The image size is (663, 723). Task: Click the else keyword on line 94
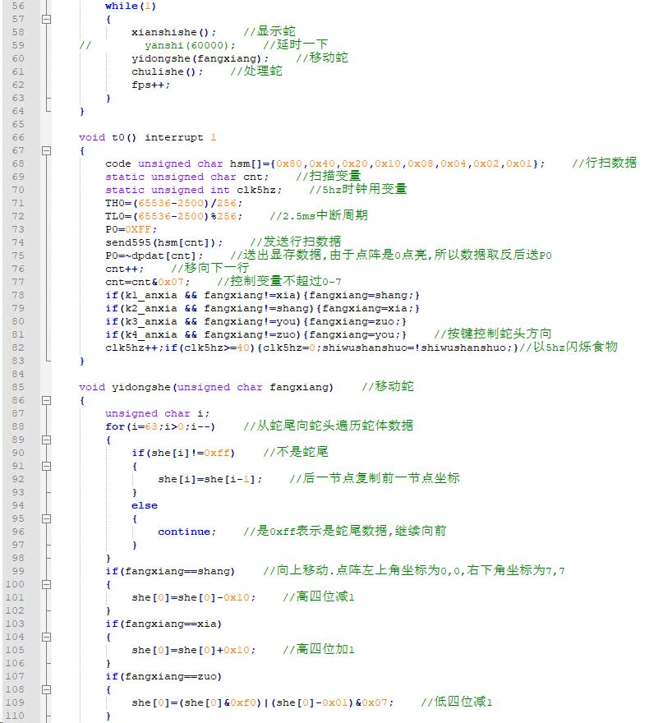coord(145,506)
